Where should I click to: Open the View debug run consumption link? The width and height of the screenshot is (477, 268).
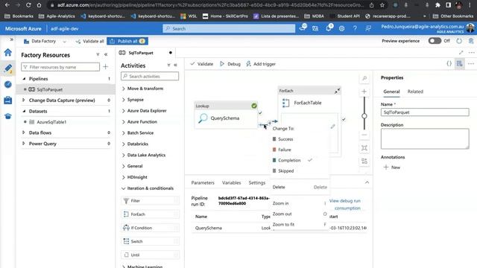pyautogui.click(x=344, y=204)
